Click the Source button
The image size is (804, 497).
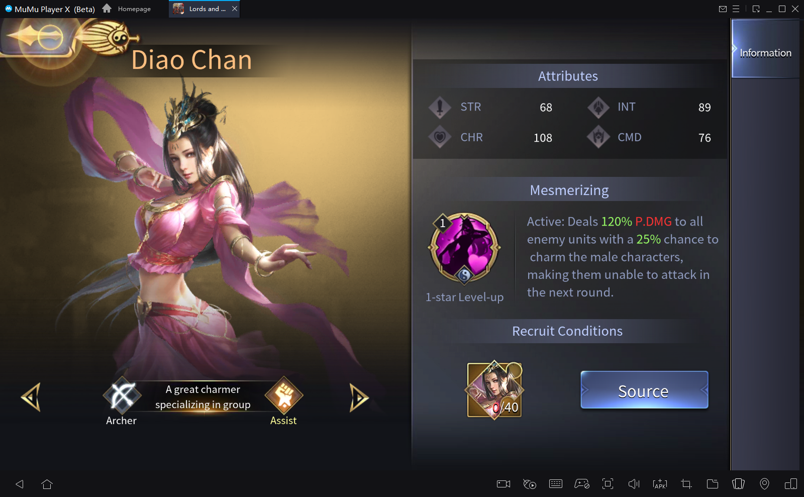point(644,390)
